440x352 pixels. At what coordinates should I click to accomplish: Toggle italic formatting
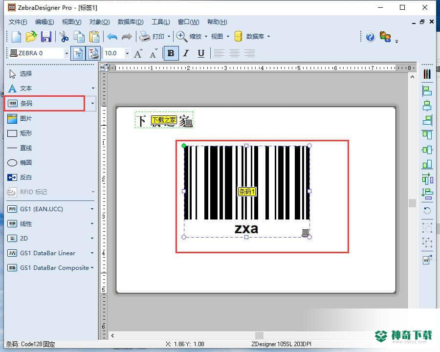tap(186, 53)
